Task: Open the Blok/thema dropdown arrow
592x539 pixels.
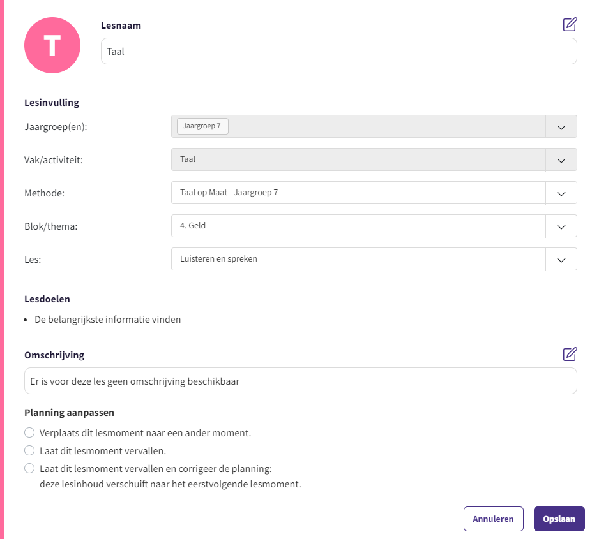Action: pyautogui.click(x=561, y=226)
